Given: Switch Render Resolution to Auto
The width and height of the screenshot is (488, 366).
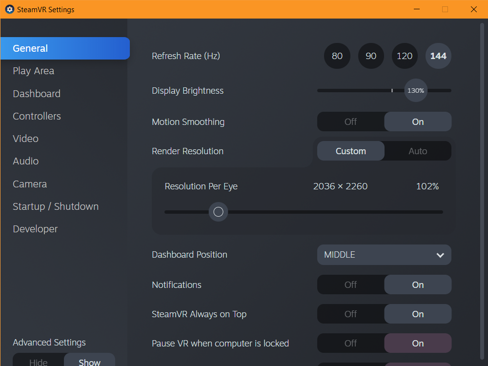Looking at the screenshot, I should pos(418,151).
